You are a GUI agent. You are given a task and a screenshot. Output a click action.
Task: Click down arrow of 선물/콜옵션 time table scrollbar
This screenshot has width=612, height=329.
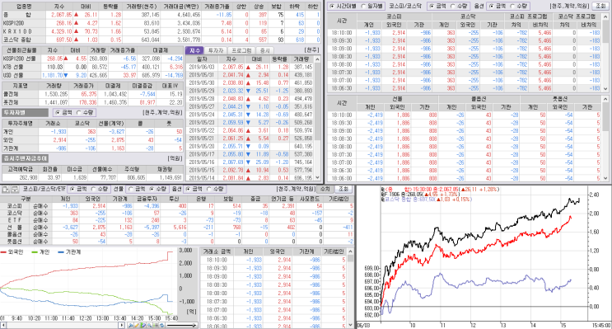(605, 178)
